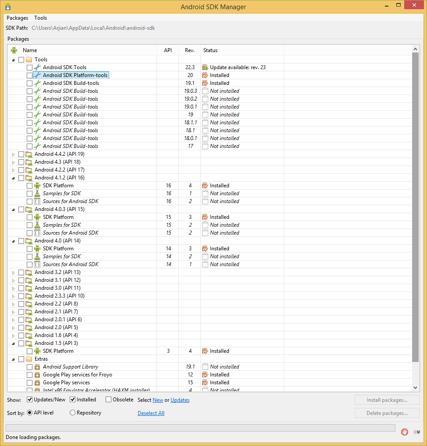The image size is (427, 446).
Task: Click the API column header
Action: point(168,50)
